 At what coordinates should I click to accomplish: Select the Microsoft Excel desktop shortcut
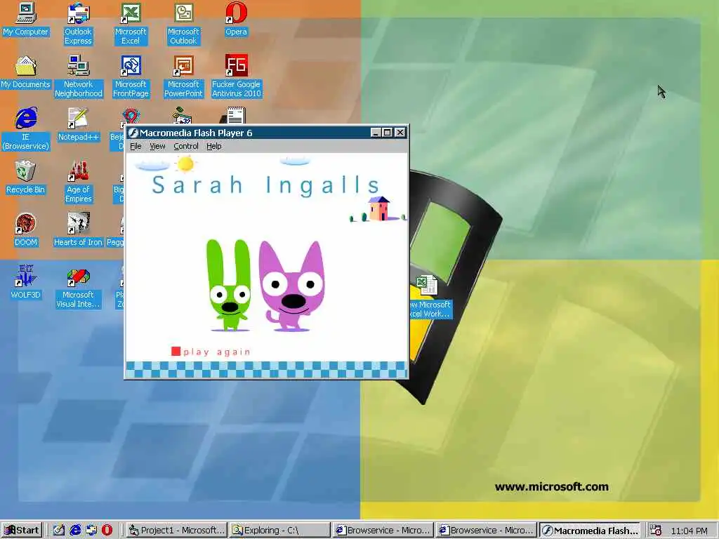click(x=131, y=24)
